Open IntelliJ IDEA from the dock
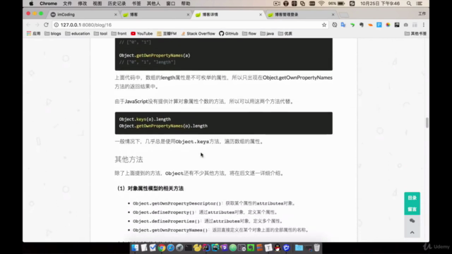 coord(206,248)
